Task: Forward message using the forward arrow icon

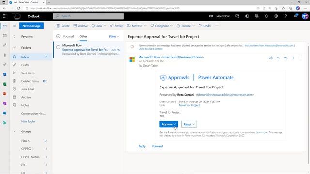Action: click(293, 58)
